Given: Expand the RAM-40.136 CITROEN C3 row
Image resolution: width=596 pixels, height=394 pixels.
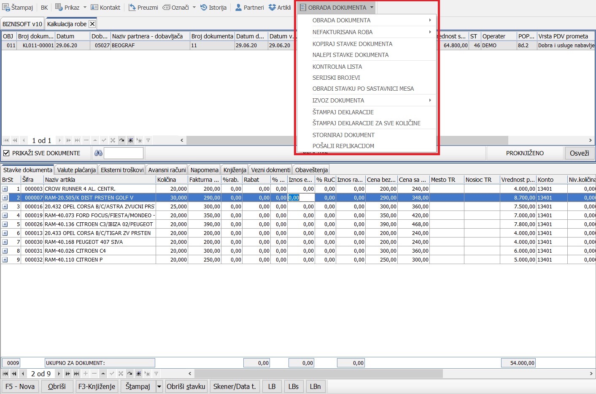Looking at the screenshot, I should (x=5, y=224).
